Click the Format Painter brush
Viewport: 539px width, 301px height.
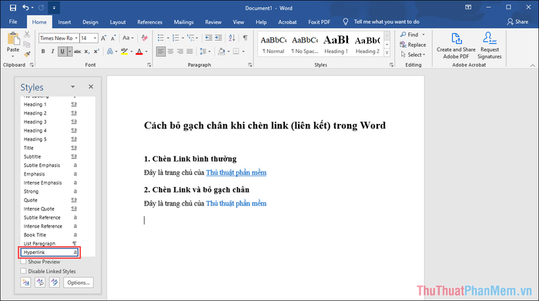tap(27, 54)
